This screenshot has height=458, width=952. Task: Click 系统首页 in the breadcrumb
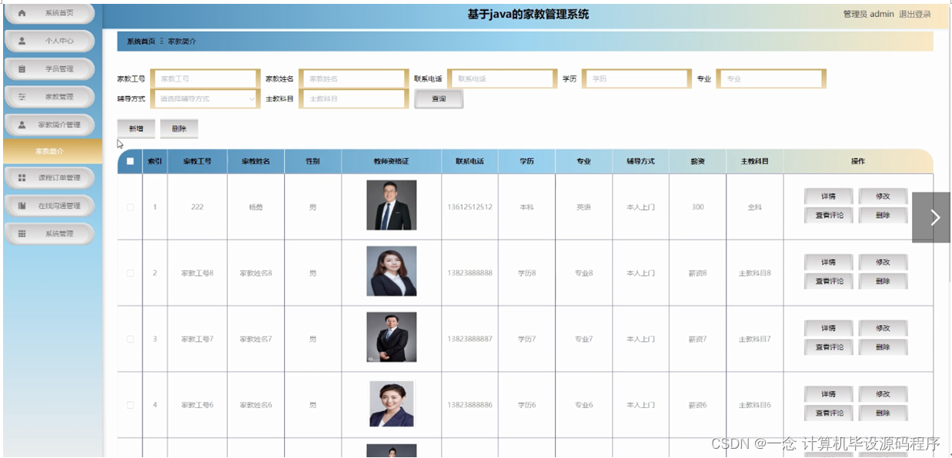141,42
